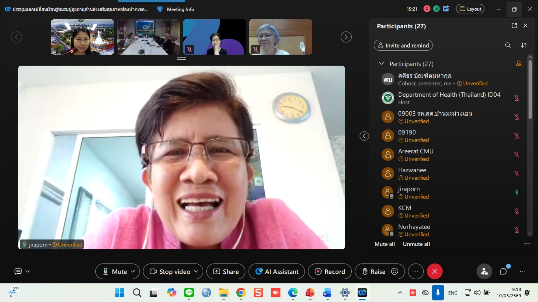Open the reactions smiley icon
The width and height of the screenshot is (538, 302).
click(395, 271)
